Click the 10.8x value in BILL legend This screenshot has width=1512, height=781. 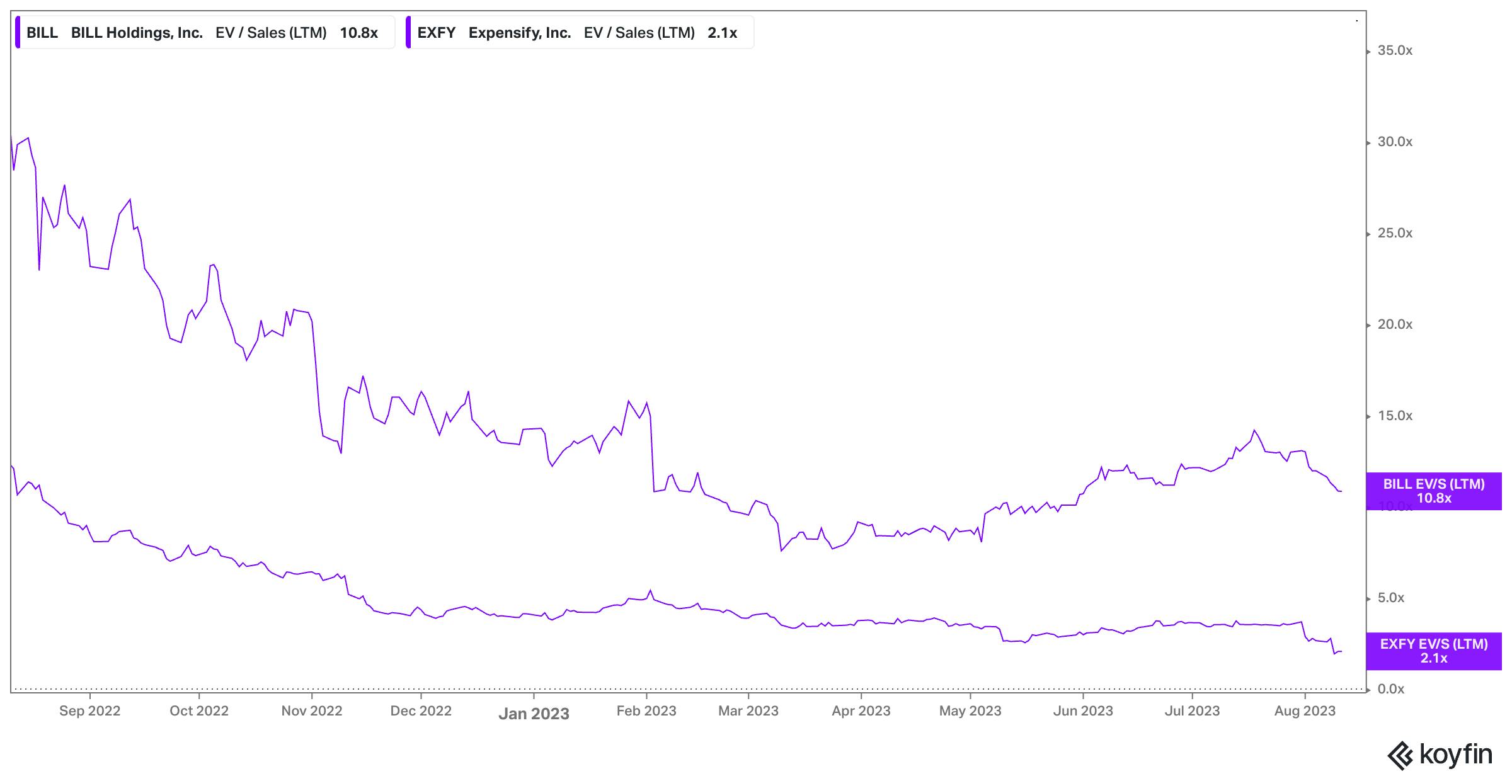tap(358, 33)
